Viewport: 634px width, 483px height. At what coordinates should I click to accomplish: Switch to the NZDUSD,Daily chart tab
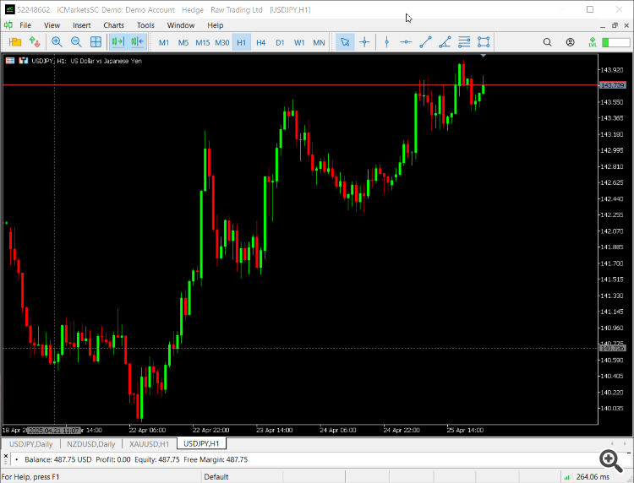[91, 444]
